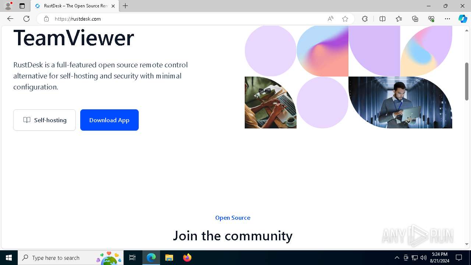This screenshot has width=471, height=265.
Task: Open the Windows Start menu
Action: [9, 258]
